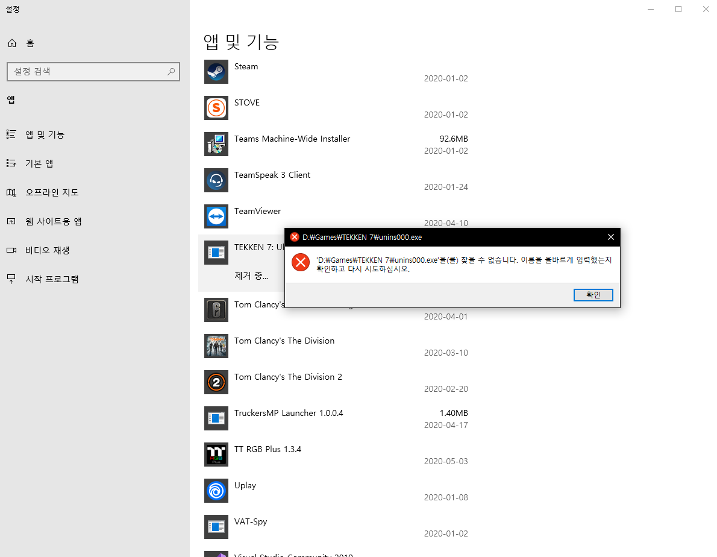Focus the 설정 검색 input field
The height and width of the screenshot is (557, 717).
[x=93, y=72]
